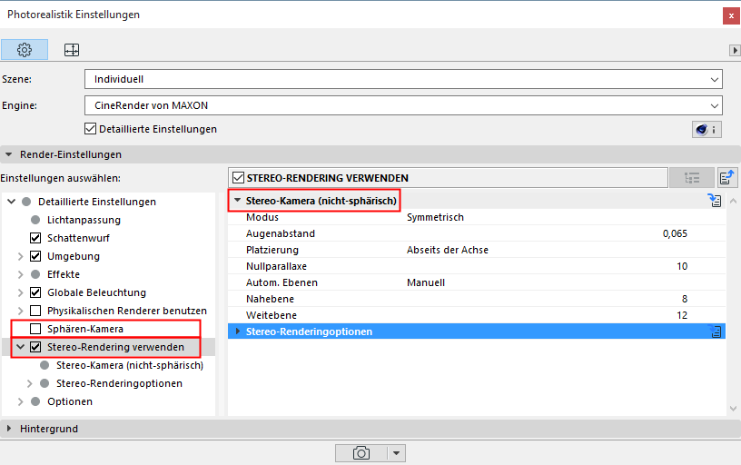
Task: Click the greyed list view icon
Action: point(692,178)
